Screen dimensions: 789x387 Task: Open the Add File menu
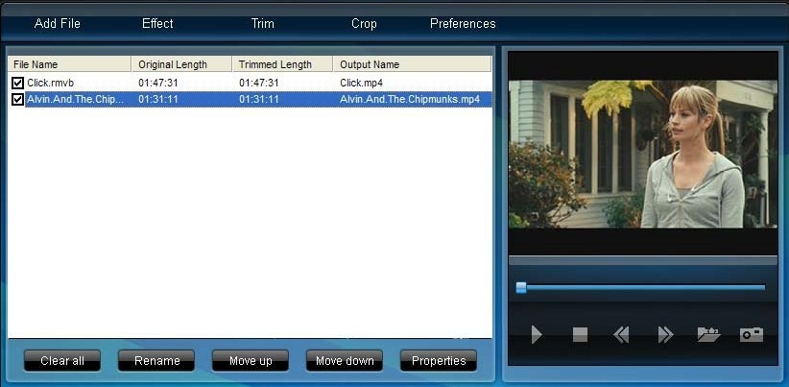(x=58, y=24)
